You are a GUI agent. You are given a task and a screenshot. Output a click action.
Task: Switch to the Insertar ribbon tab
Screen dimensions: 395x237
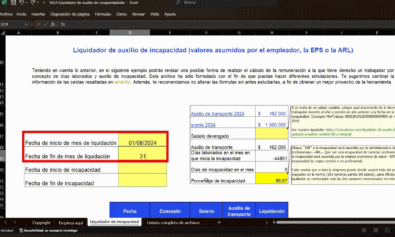point(38,14)
